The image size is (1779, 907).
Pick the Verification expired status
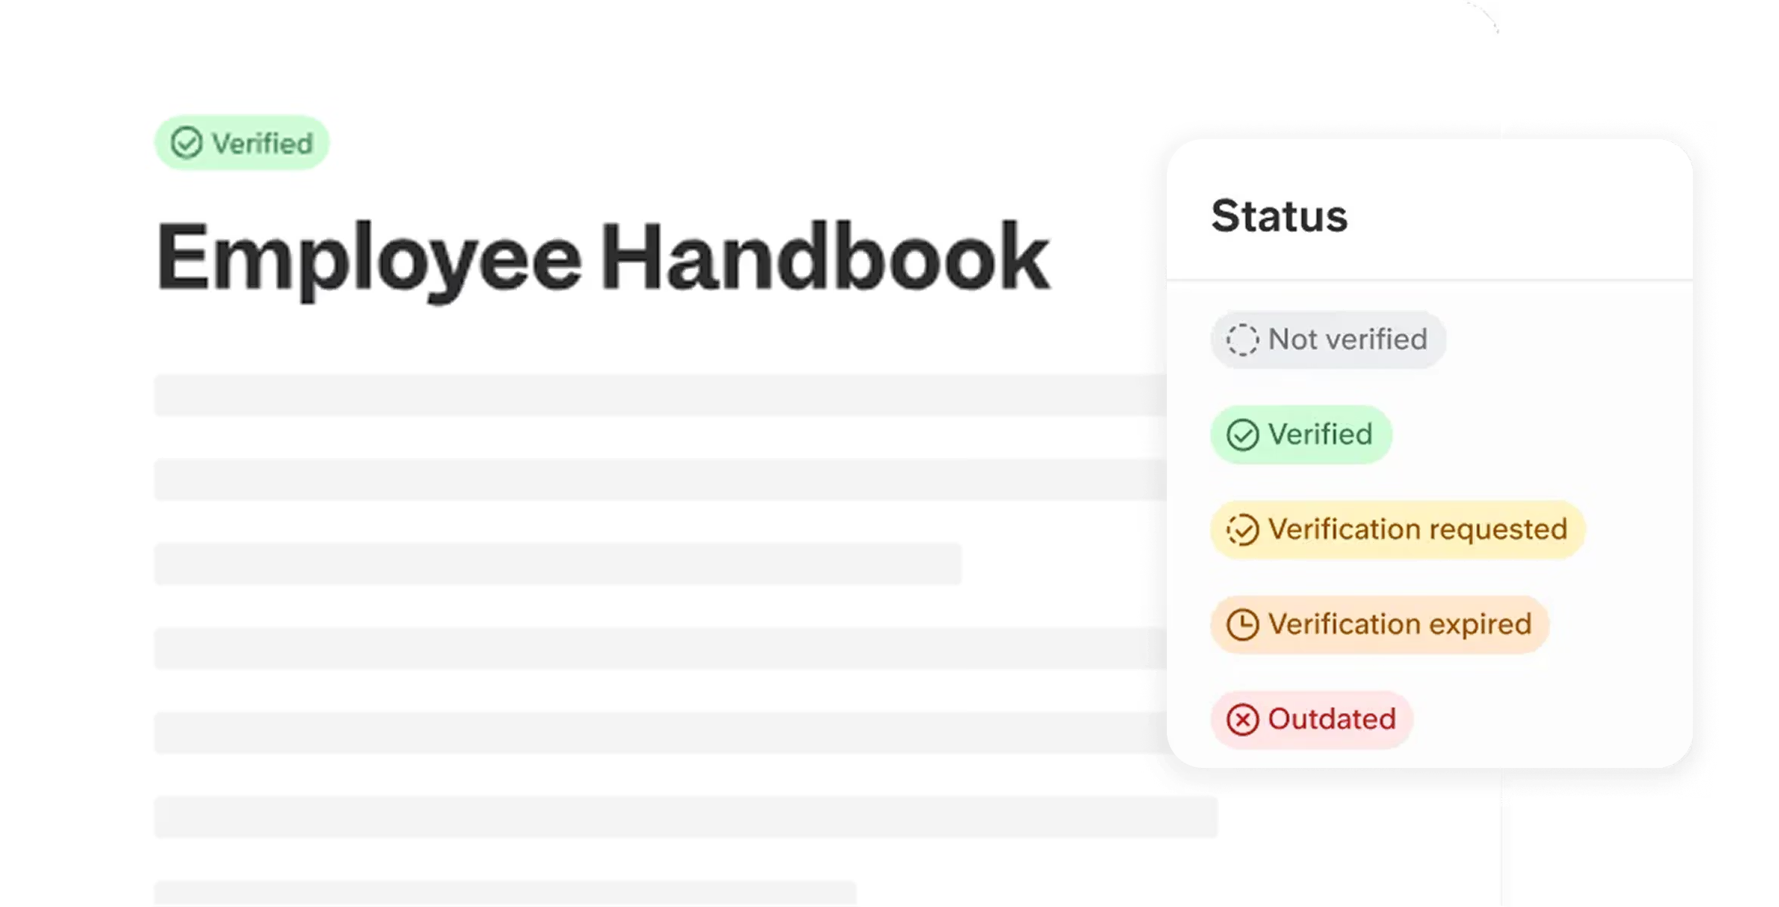click(1379, 624)
